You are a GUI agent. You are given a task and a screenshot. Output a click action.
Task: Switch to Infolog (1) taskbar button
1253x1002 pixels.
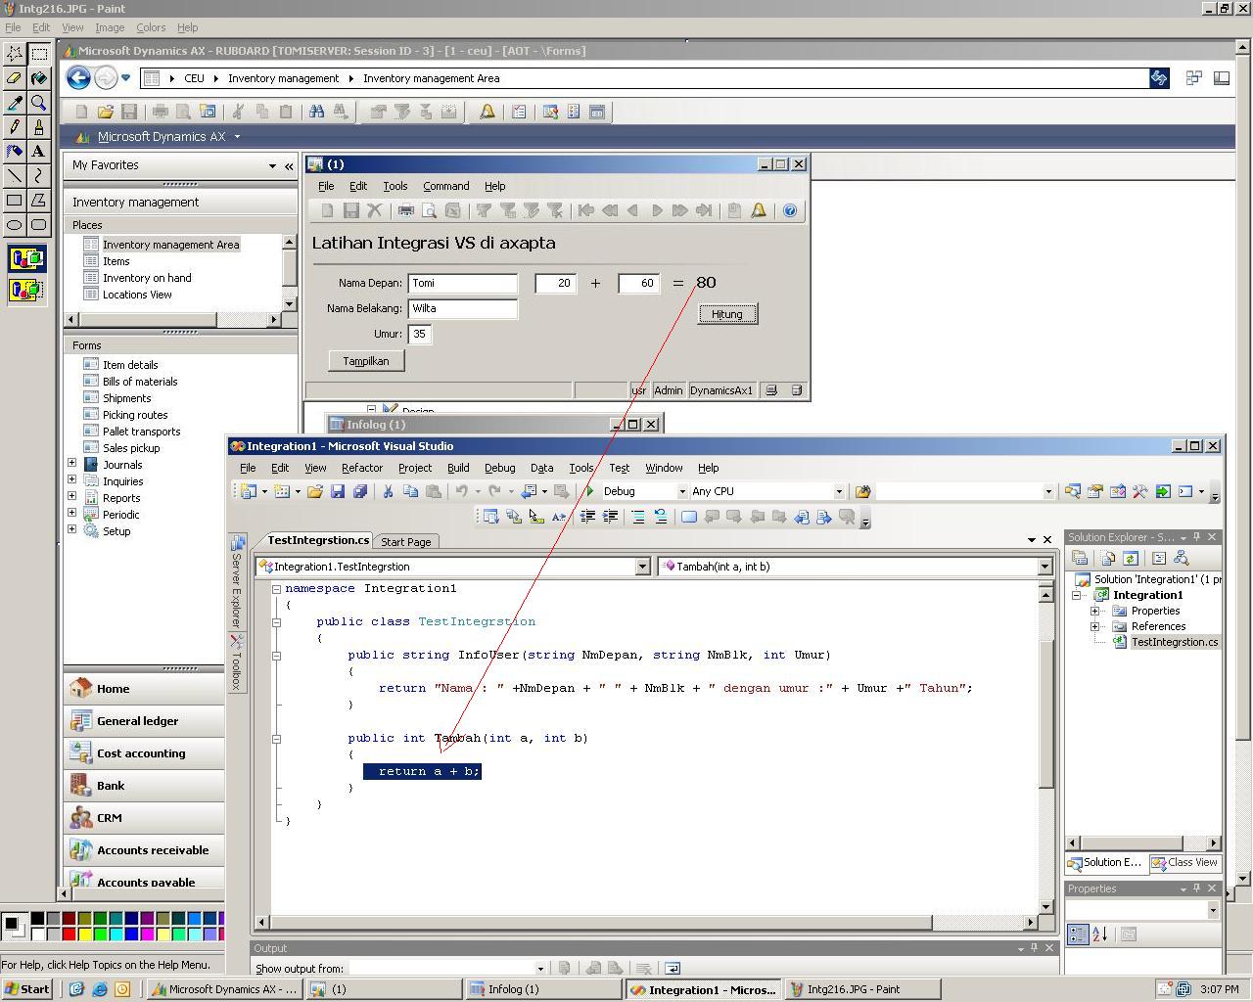(541, 989)
